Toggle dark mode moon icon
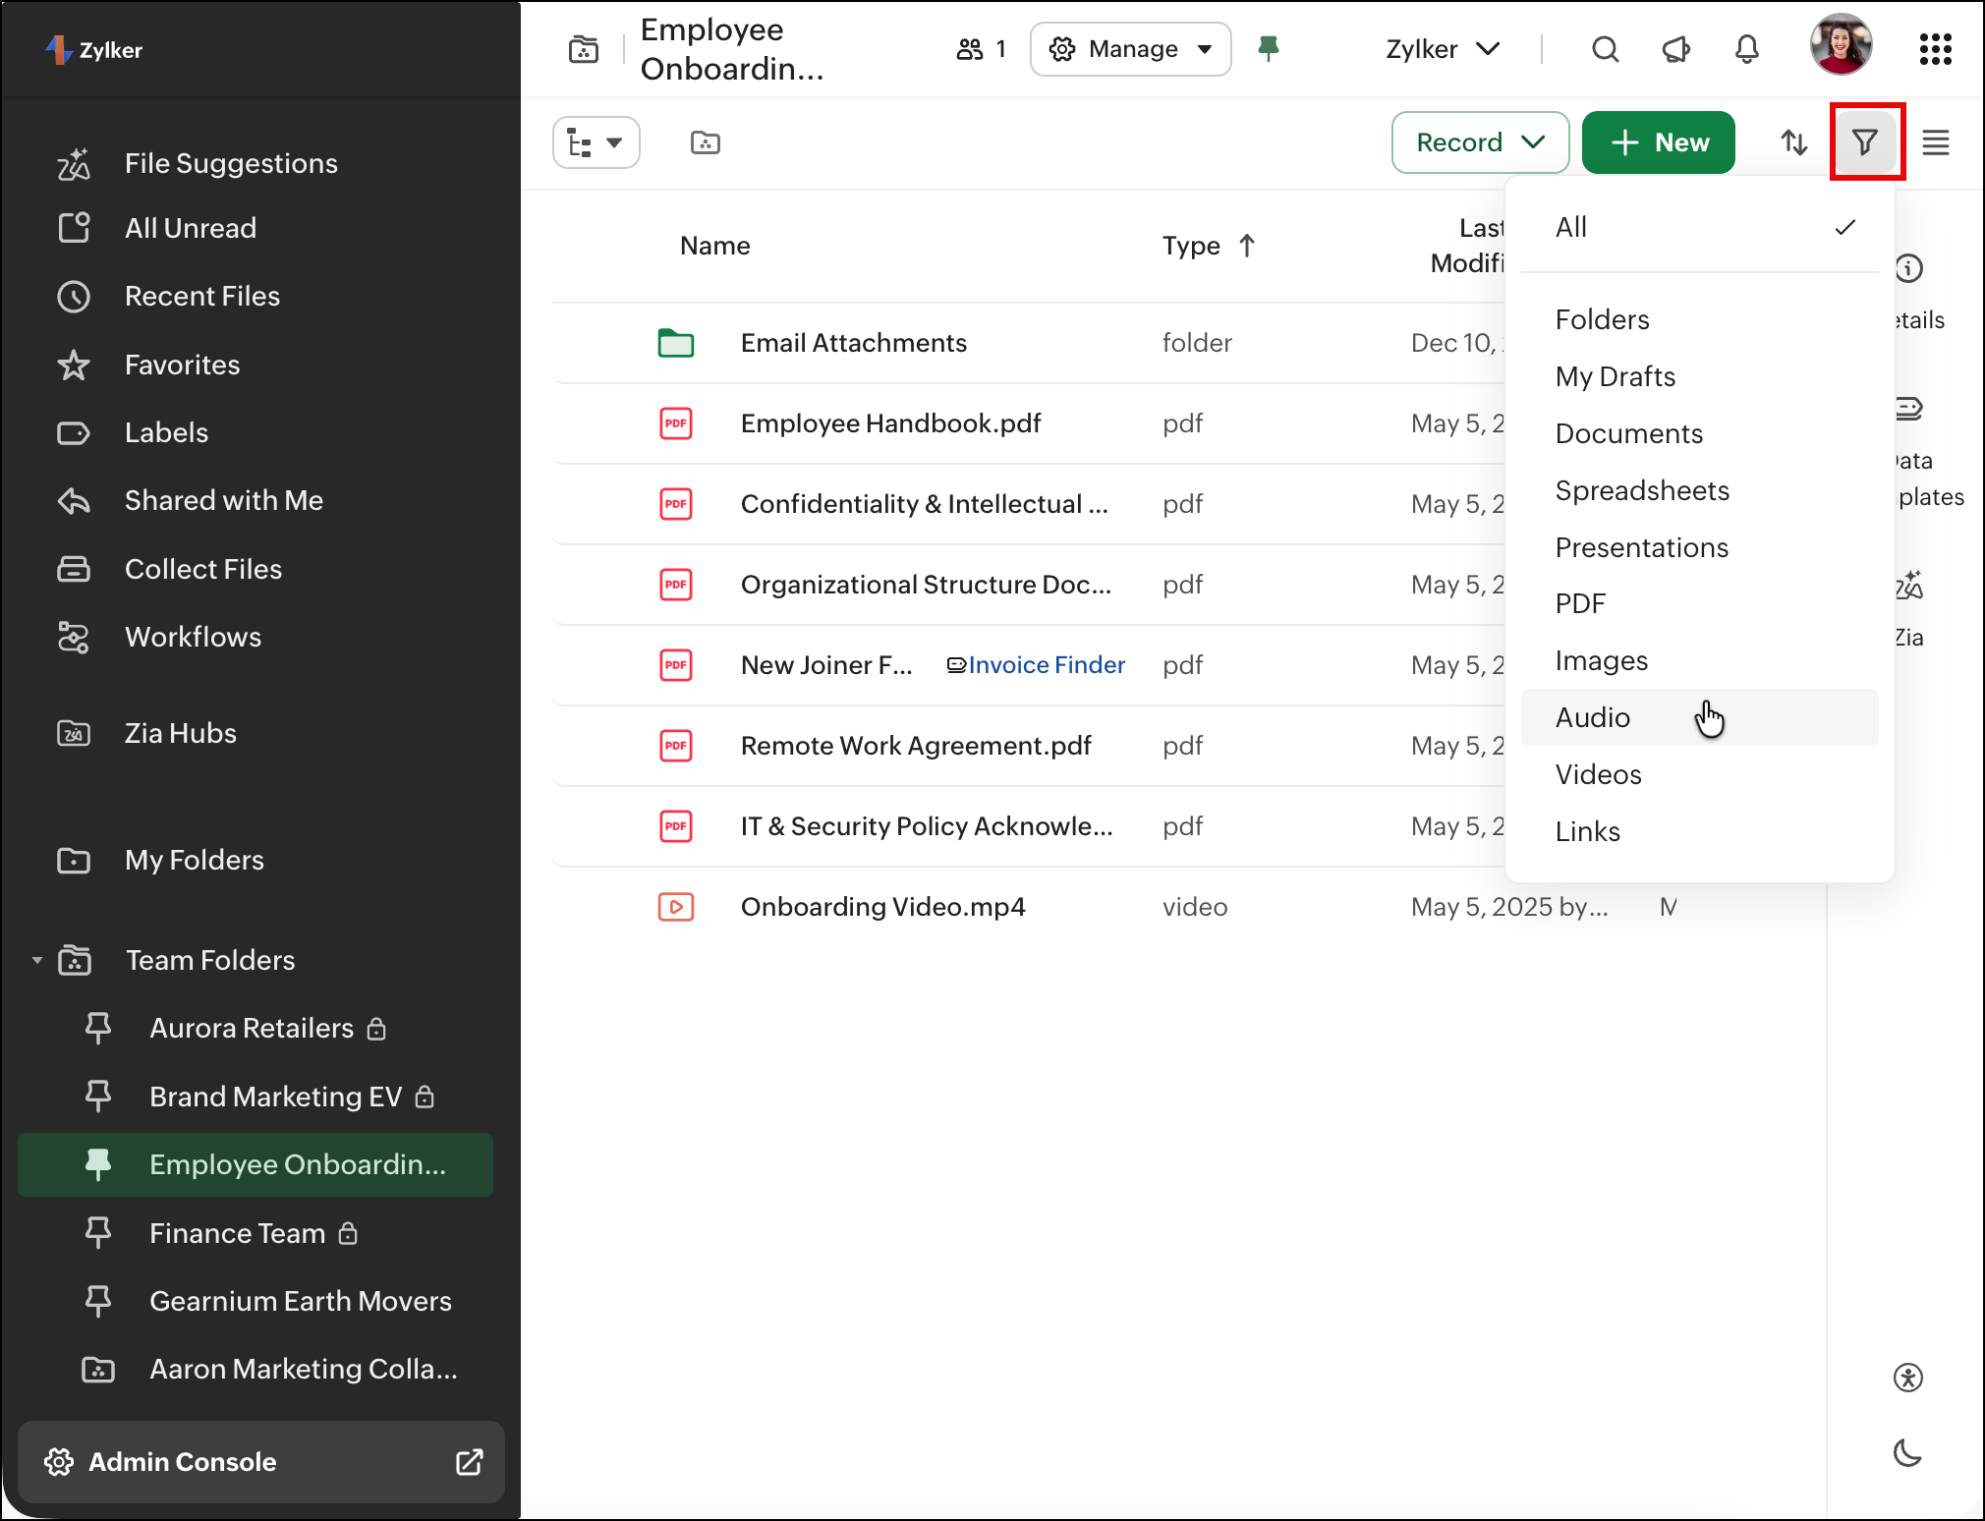 [x=1907, y=1452]
